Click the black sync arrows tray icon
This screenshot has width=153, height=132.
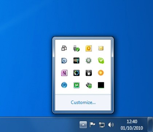[76, 73]
